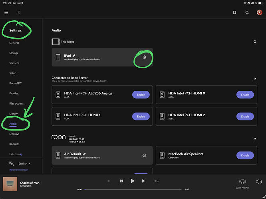The width and height of the screenshot is (266, 199).
Task: Go back with the back arrow
Action: (x=19, y=12)
